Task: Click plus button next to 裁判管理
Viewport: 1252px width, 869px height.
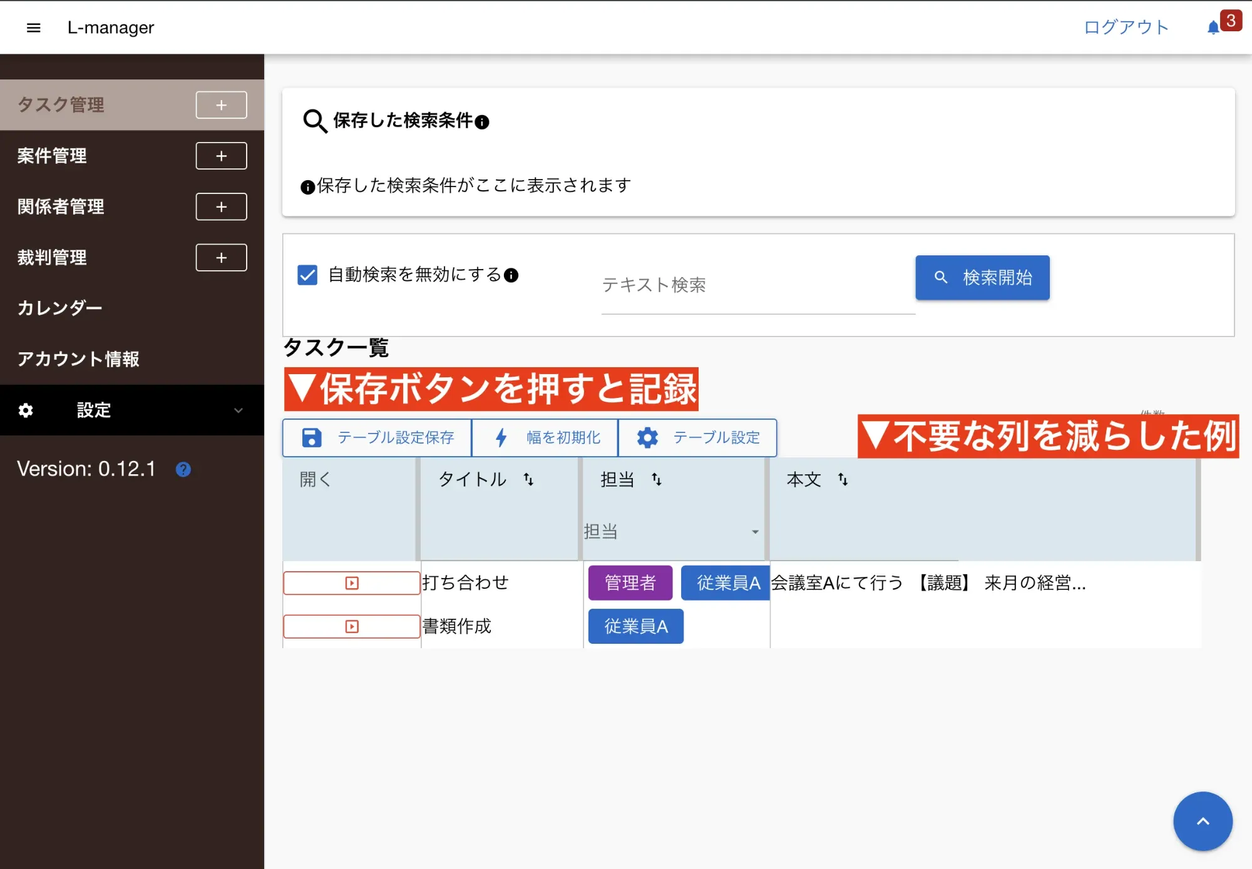Action: [x=221, y=258]
